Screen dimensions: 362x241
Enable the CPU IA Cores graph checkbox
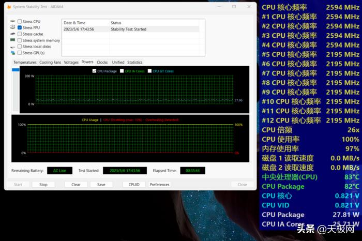122,71
